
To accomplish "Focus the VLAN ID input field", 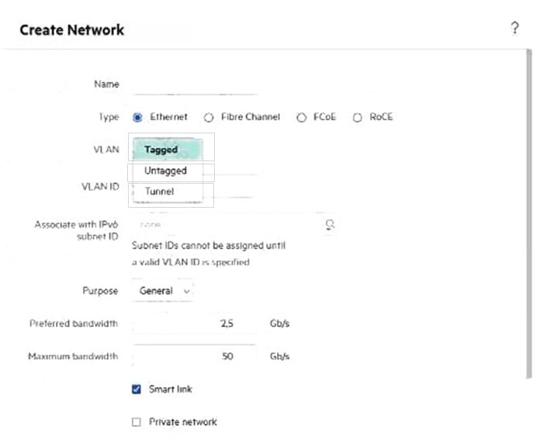I will (233, 188).
